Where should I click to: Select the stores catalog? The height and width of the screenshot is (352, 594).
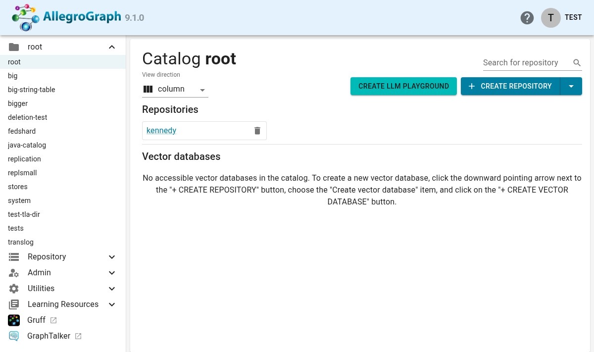pos(63,187)
